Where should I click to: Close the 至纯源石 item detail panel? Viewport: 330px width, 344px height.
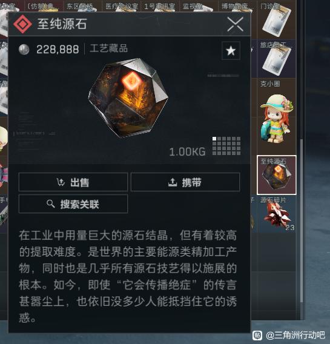pos(236,24)
